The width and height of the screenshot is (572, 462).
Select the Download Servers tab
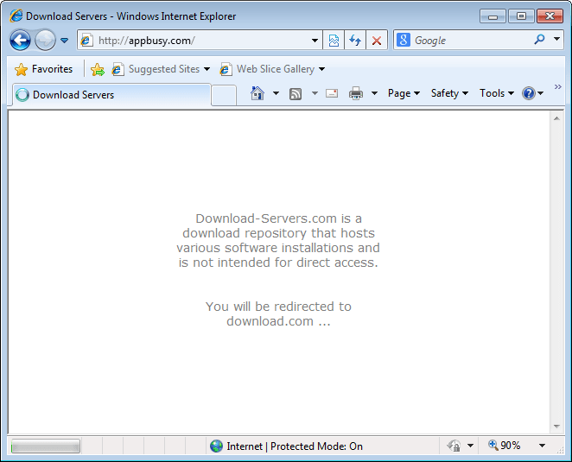click(x=111, y=95)
